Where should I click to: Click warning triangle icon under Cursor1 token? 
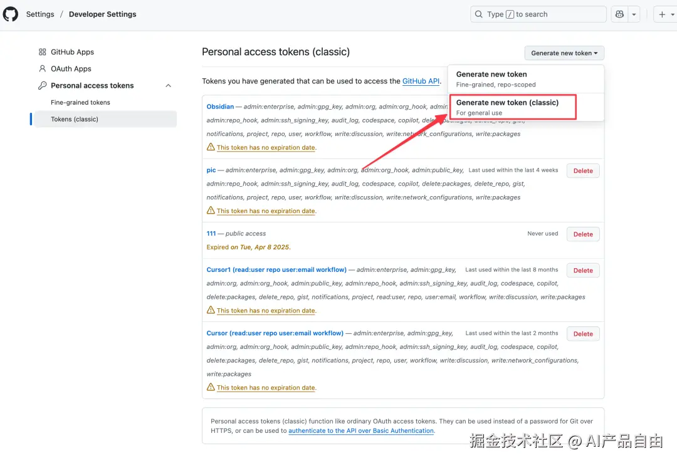[x=211, y=310]
